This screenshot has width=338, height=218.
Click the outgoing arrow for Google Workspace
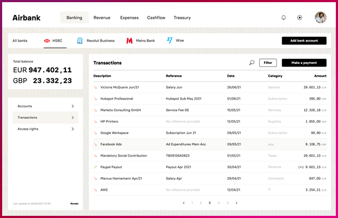(x=95, y=133)
